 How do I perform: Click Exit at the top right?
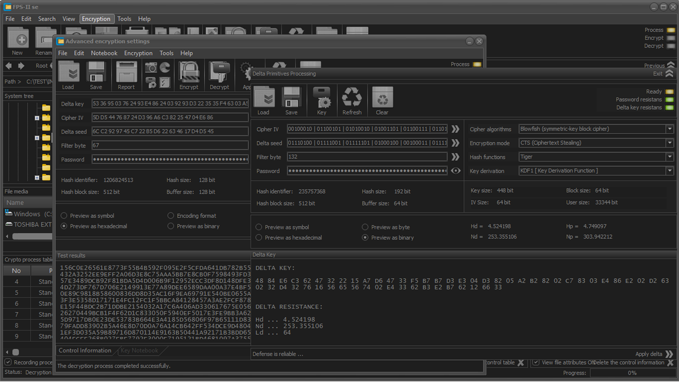(658, 74)
